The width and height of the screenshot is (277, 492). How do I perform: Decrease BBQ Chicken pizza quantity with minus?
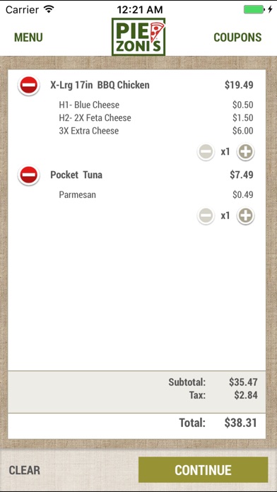[x=206, y=152]
